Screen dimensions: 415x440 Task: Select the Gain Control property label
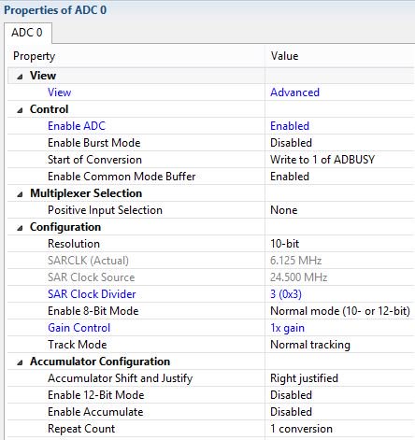79,328
